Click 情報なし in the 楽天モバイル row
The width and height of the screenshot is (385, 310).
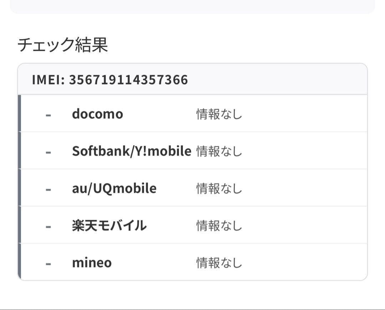(x=219, y=226)
